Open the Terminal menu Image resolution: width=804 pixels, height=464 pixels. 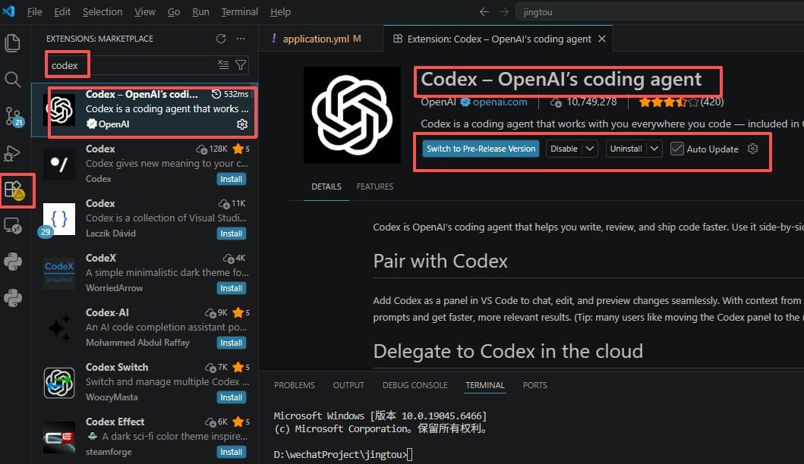[239, 12]
